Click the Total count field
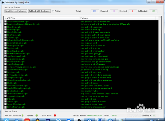 [x=95, y=11]
